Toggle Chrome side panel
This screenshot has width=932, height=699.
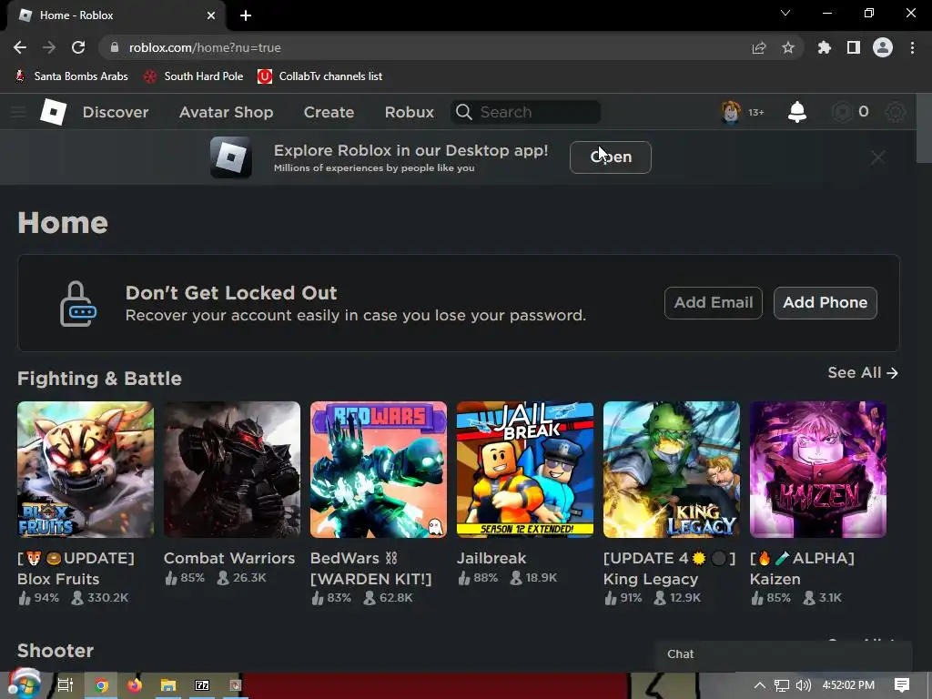[x=854, y=47]
